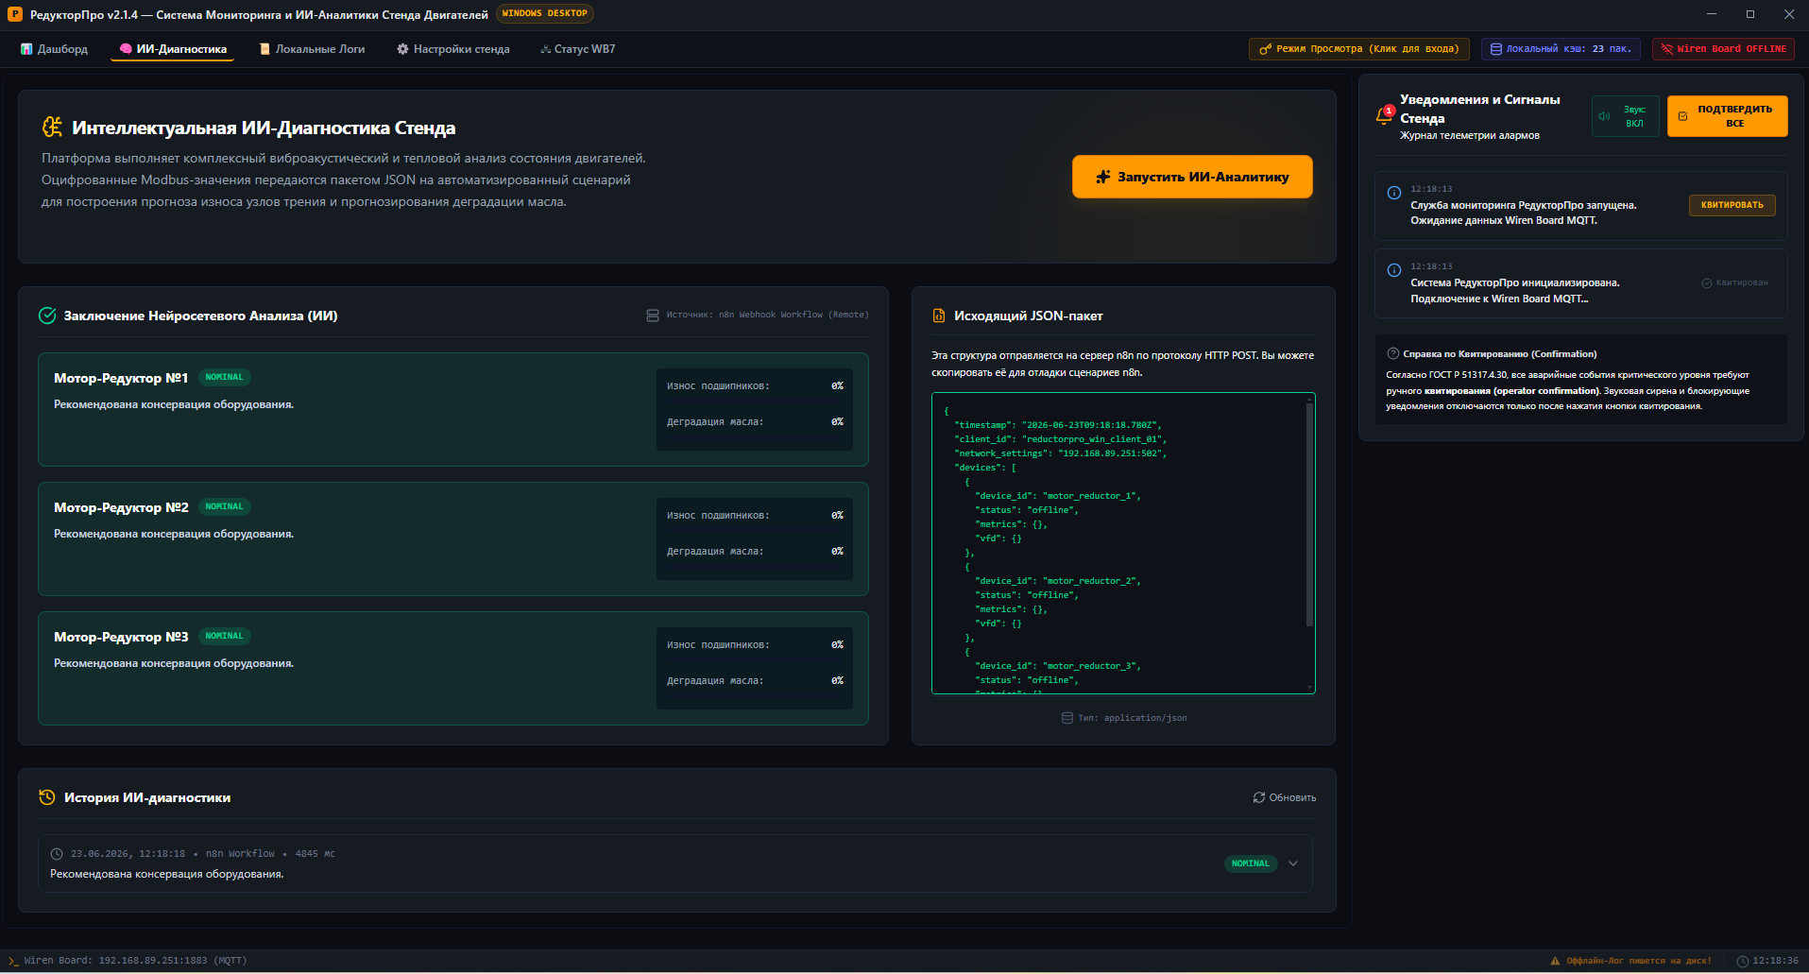The image size is (1809, 974).
Task: Click the notification bell icon with badge
Action: coord(1384,116)
